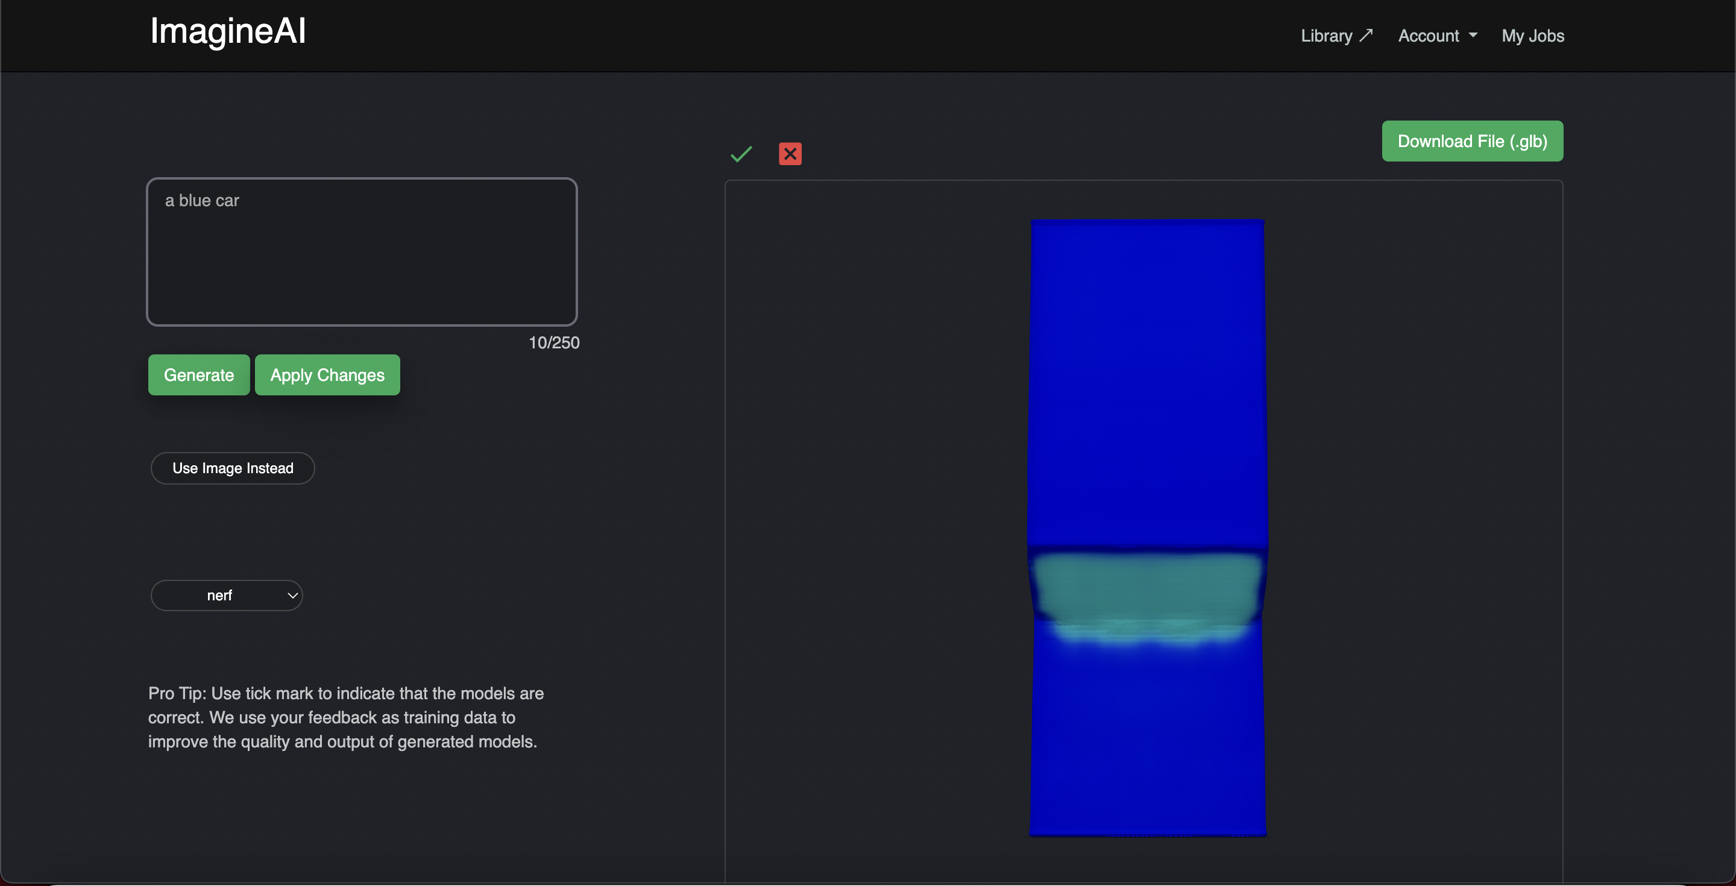
Task: Click the 10/250 character counter
Action: point(553,343)
